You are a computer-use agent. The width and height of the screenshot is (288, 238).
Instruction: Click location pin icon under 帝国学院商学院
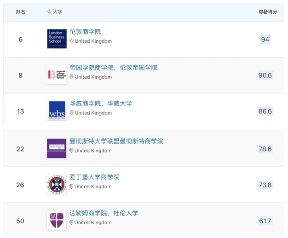[x=72, y=77]
